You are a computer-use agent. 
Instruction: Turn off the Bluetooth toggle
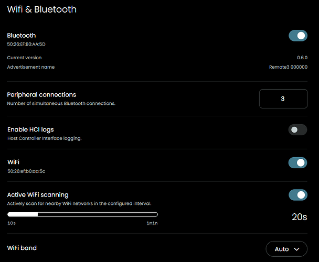point(298,36)
